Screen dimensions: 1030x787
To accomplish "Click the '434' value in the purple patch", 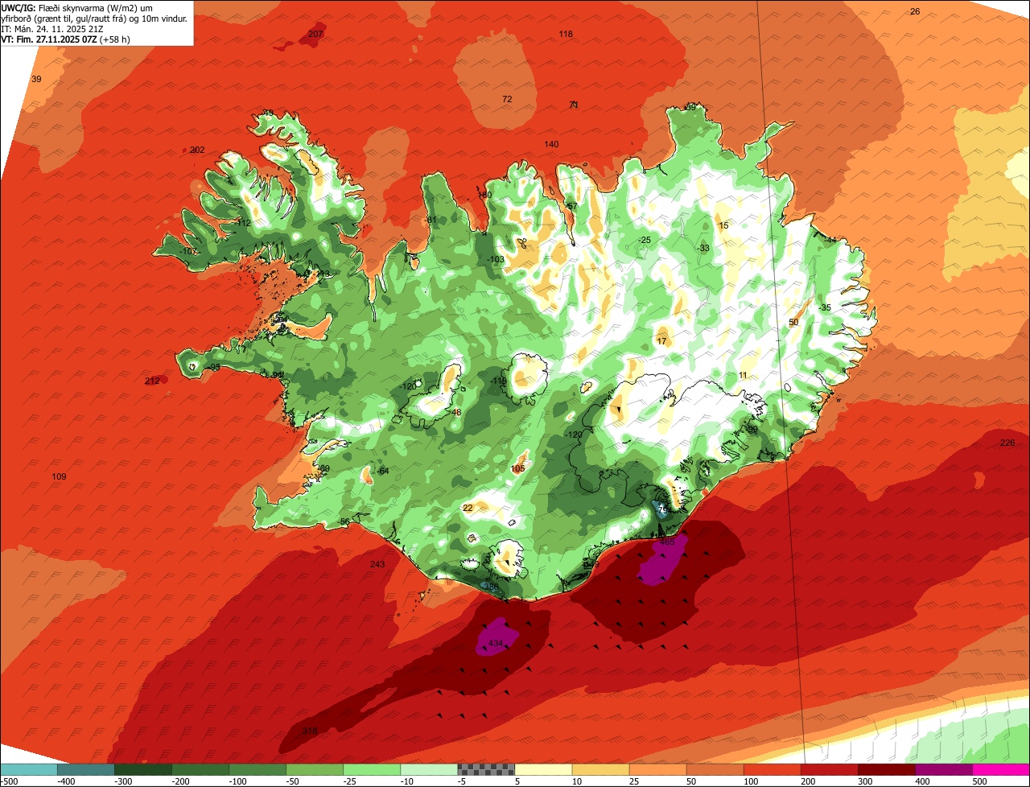I will coord(496,644).
